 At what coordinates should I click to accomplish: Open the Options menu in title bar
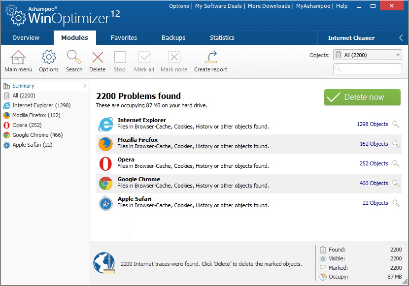tap(179, 6)
